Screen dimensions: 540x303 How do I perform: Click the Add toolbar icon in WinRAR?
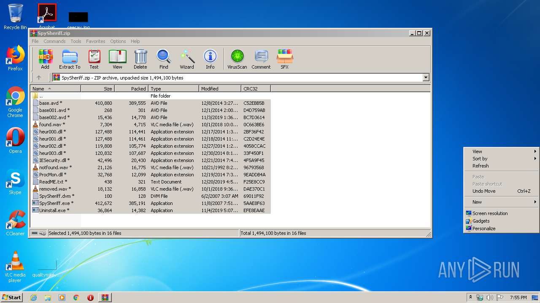click(45, 59)
